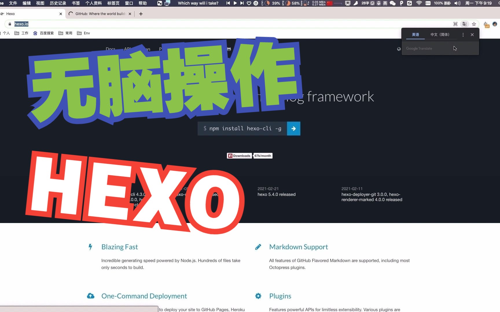Open the 个人 bookmarks folder
Viewport: 500px width, 312px height.
tap(5, 33)
